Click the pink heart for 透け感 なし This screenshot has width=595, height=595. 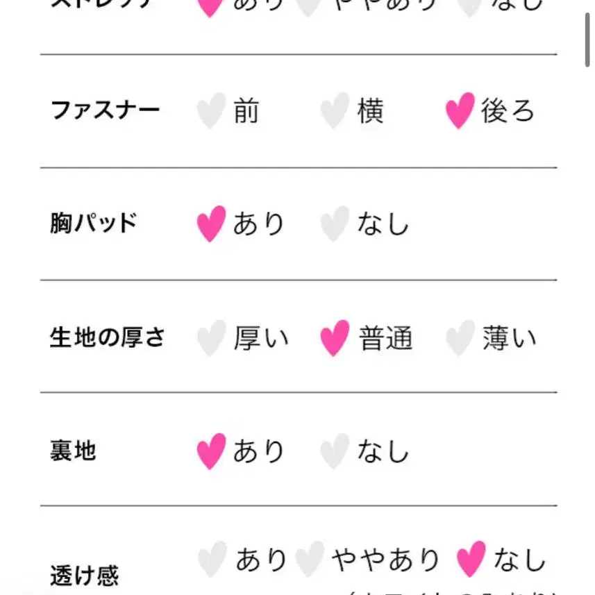pyautogui.click(x=471, y=559)
